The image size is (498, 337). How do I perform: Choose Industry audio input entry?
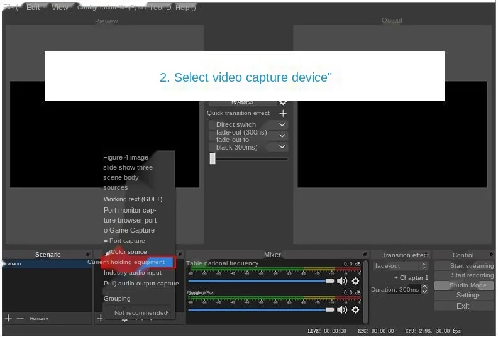click(x=133, y=273)
